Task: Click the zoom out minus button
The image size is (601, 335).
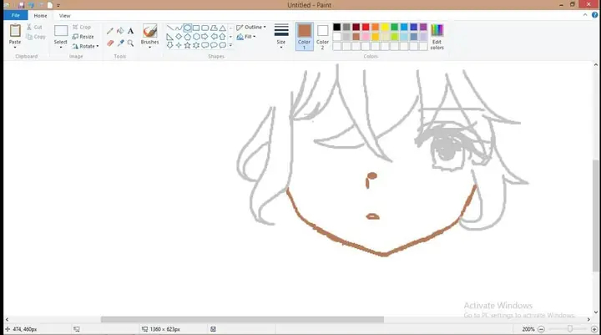Action: pyautogui.click(x=541, y=329)
